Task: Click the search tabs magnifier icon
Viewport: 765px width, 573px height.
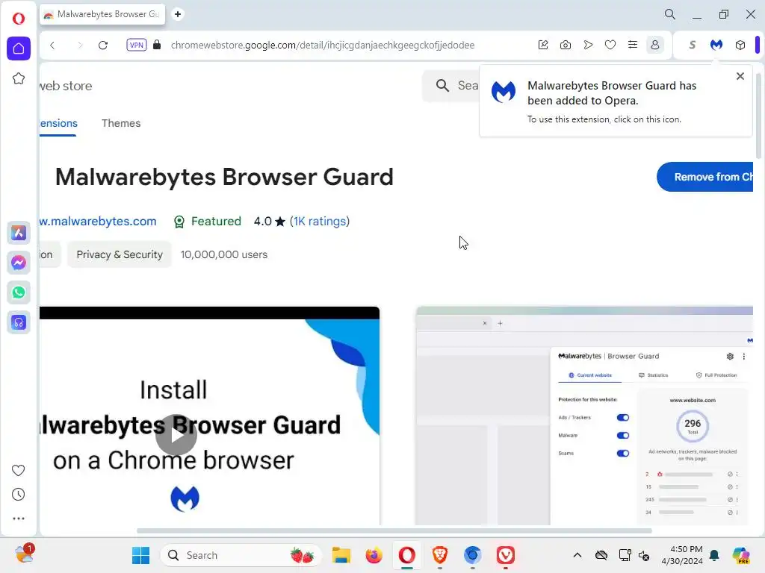Action: point(670,14)
